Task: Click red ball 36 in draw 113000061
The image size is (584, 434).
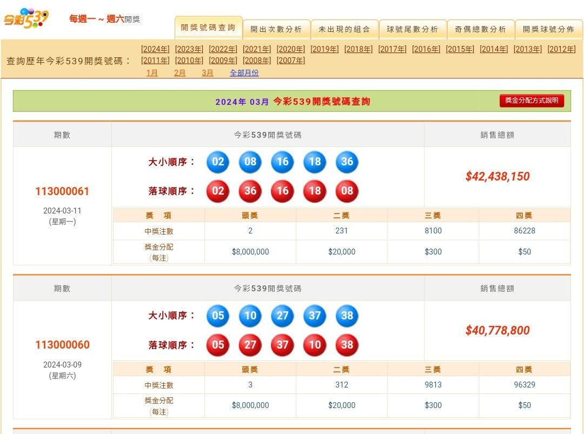Action: click(x=250, y=191)
